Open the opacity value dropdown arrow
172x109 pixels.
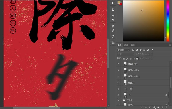coord(152,54)
